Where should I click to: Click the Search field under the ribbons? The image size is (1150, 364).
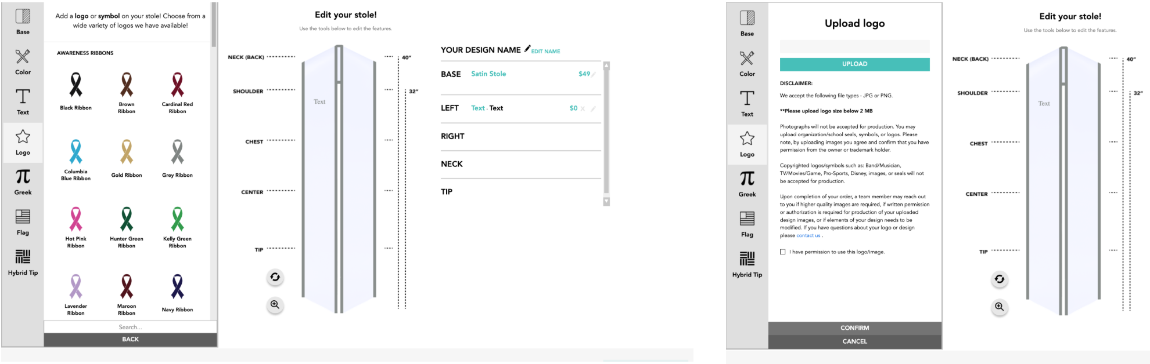pos(130,327)
